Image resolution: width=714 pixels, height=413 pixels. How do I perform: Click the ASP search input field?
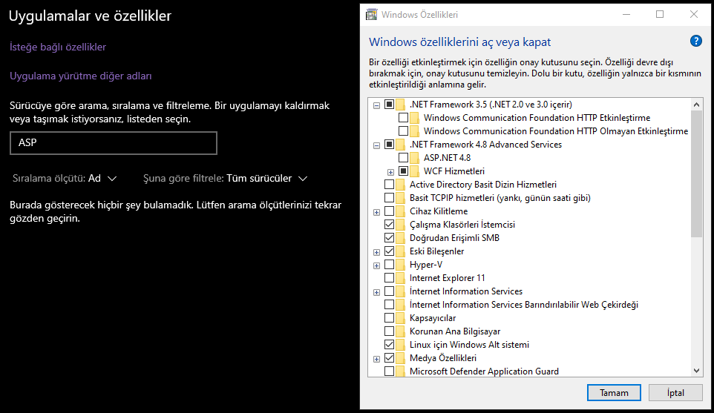click(x=114, y=143)
